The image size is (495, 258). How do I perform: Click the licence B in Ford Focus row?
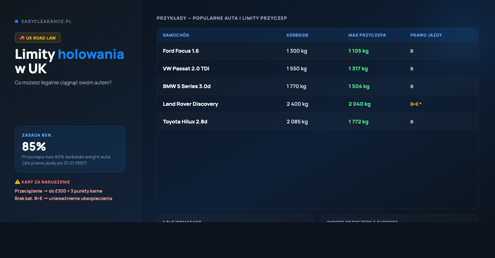tap(412, 51)
